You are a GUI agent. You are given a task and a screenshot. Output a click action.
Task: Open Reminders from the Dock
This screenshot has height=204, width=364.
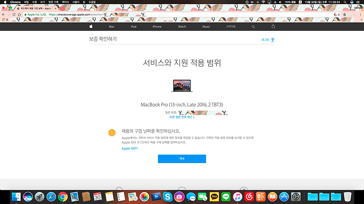pos(121,197)
